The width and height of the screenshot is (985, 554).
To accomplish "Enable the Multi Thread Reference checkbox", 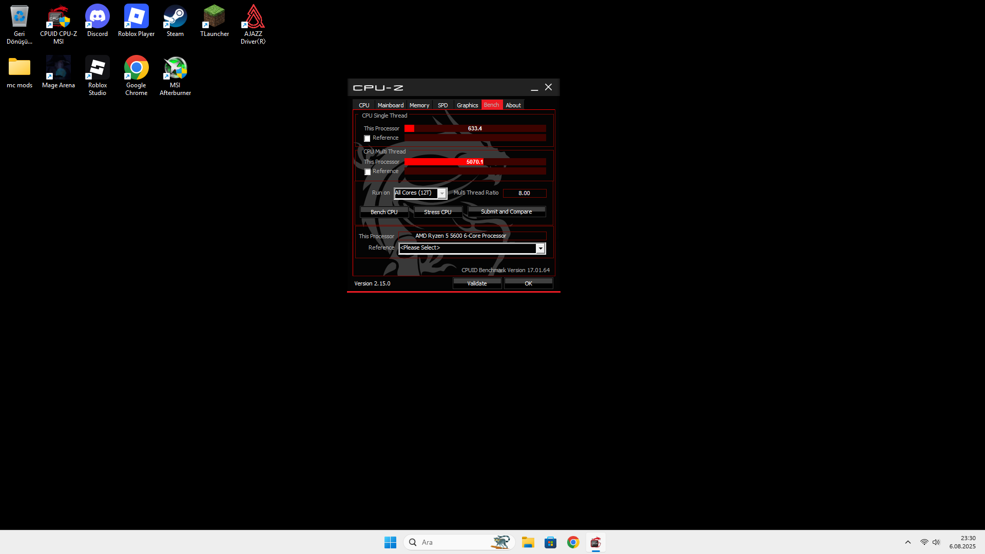I will pos(368,172).
